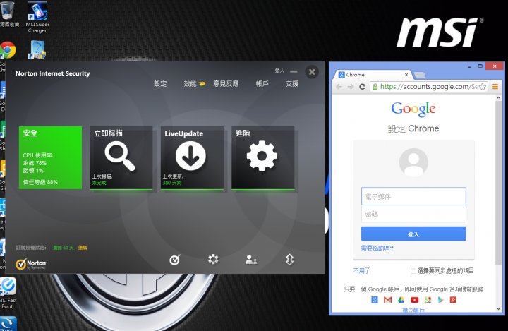Click the 不用了 skip link
This screenshot has height=331, width=508.
[361, 271]
